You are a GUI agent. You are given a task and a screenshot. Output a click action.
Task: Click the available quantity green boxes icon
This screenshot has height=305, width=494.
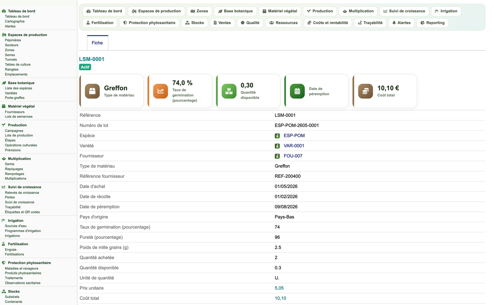tap(229, 91)
